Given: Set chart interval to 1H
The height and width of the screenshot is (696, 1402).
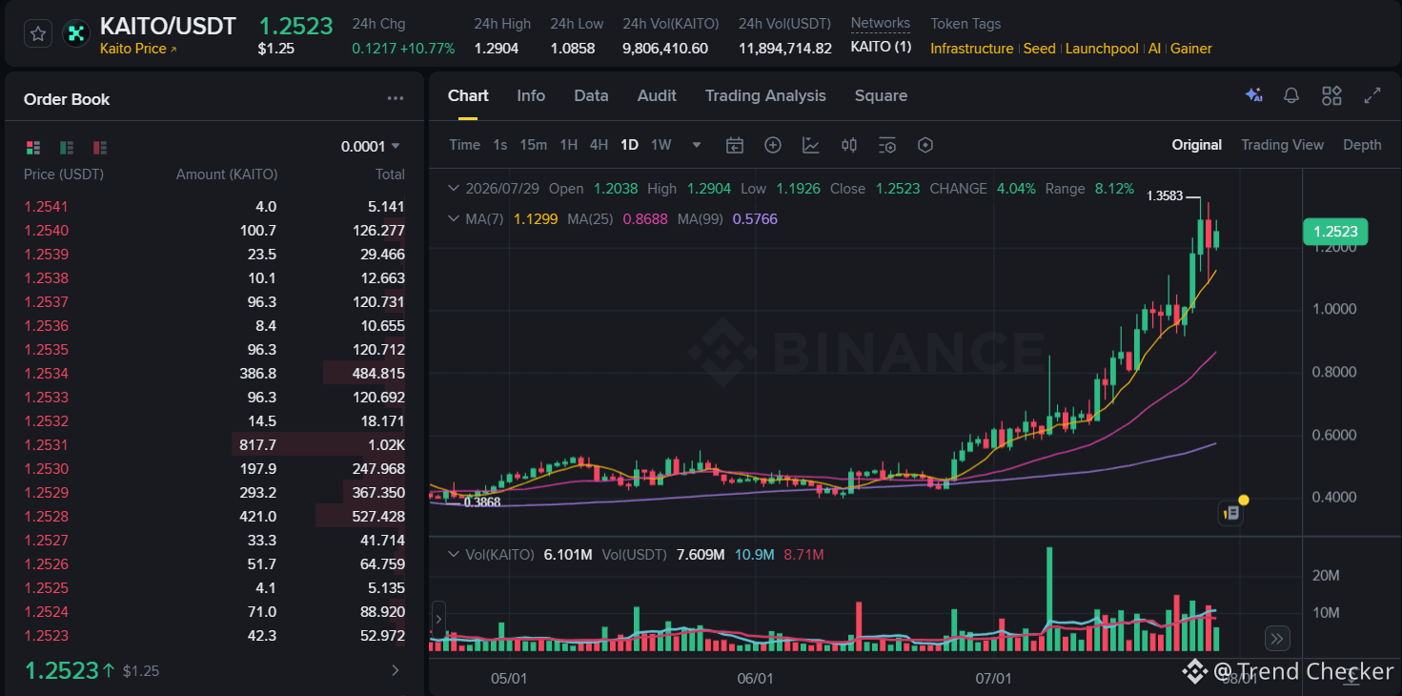Looking at the screenshot, I should click(x=569, y=145).
